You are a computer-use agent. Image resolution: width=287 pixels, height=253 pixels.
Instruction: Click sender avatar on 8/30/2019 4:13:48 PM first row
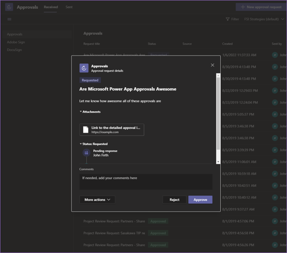pyautogui.click(x=275, y=67)
